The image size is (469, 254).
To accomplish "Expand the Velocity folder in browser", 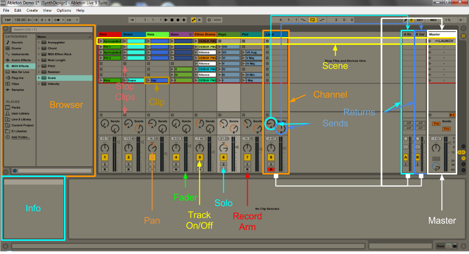I will click(39, 84).
